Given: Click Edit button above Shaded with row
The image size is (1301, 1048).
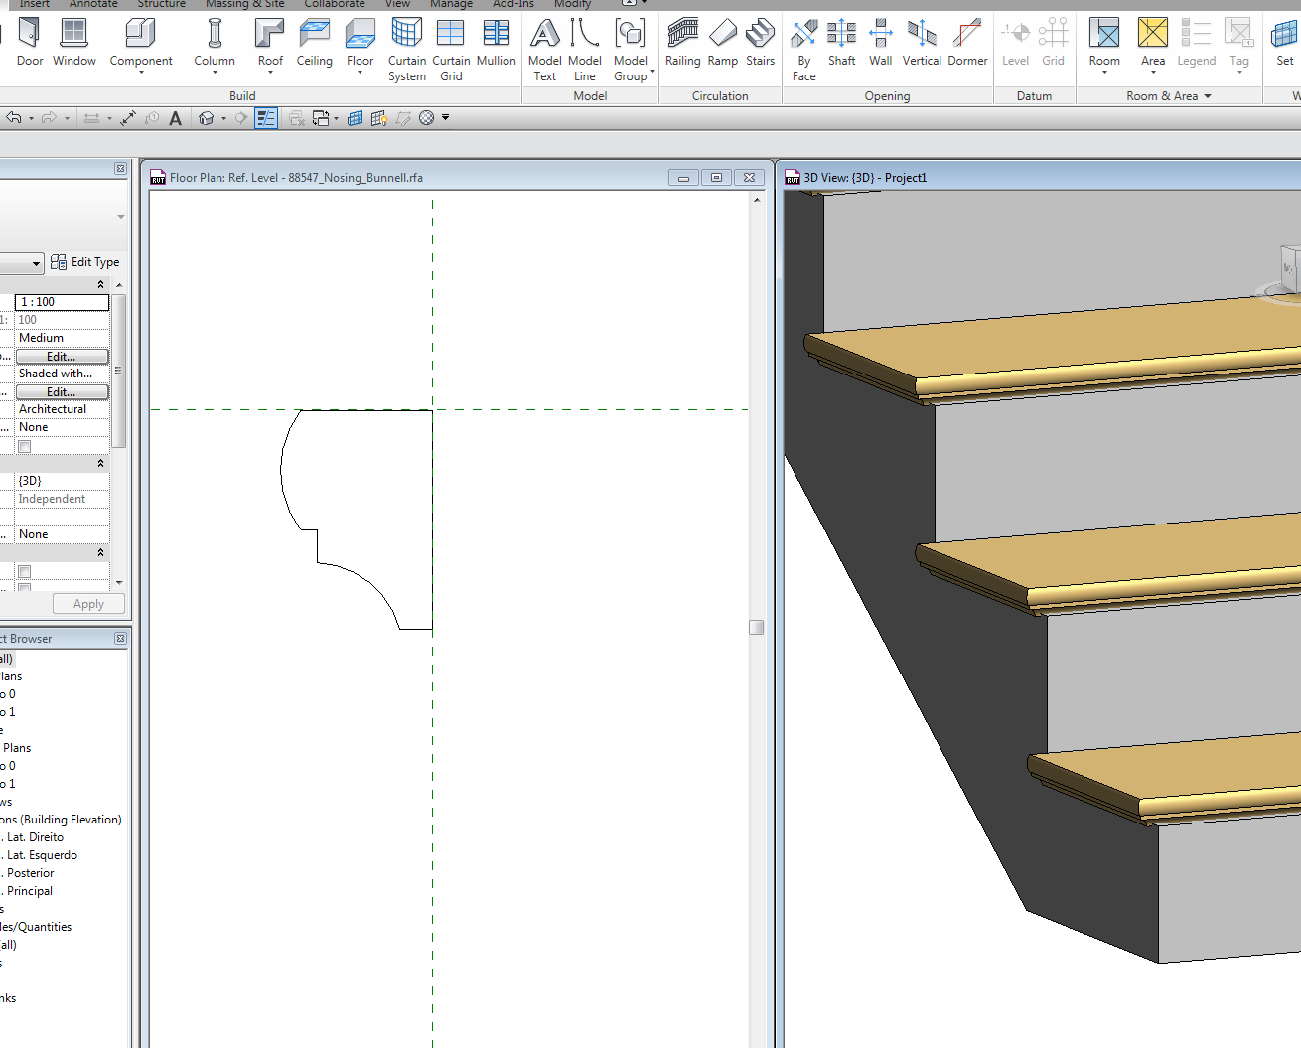Looking at the screenshot, I should click(62, 356).
